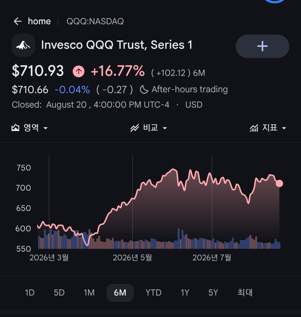Click the QQQ:NASDAQ ticker label
Screen dimensions: 301x317
pos(95,21)
